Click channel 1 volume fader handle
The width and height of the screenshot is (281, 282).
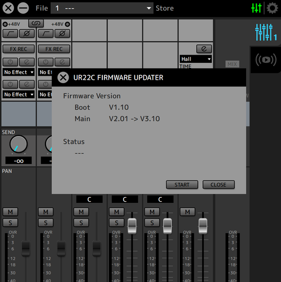(26, 248)
